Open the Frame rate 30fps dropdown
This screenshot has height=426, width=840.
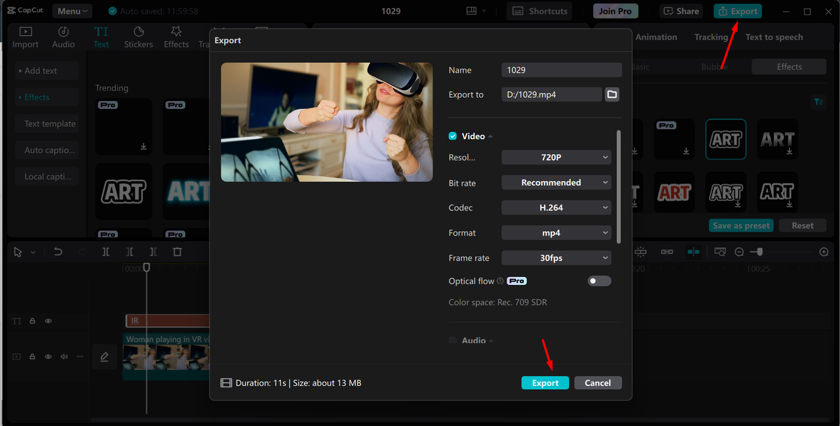556,258
